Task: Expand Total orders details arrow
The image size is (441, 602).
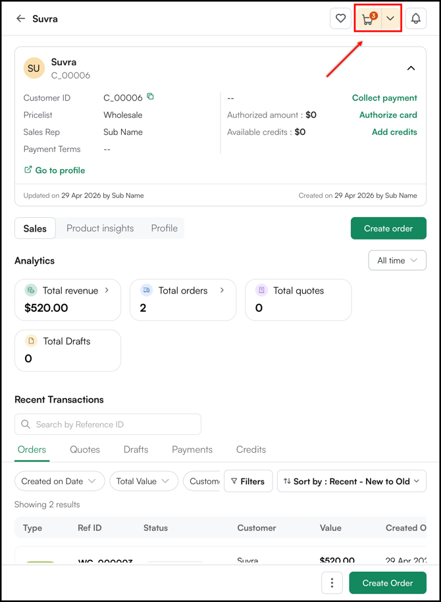Action: pyautogui.click(x=222, y=290)
